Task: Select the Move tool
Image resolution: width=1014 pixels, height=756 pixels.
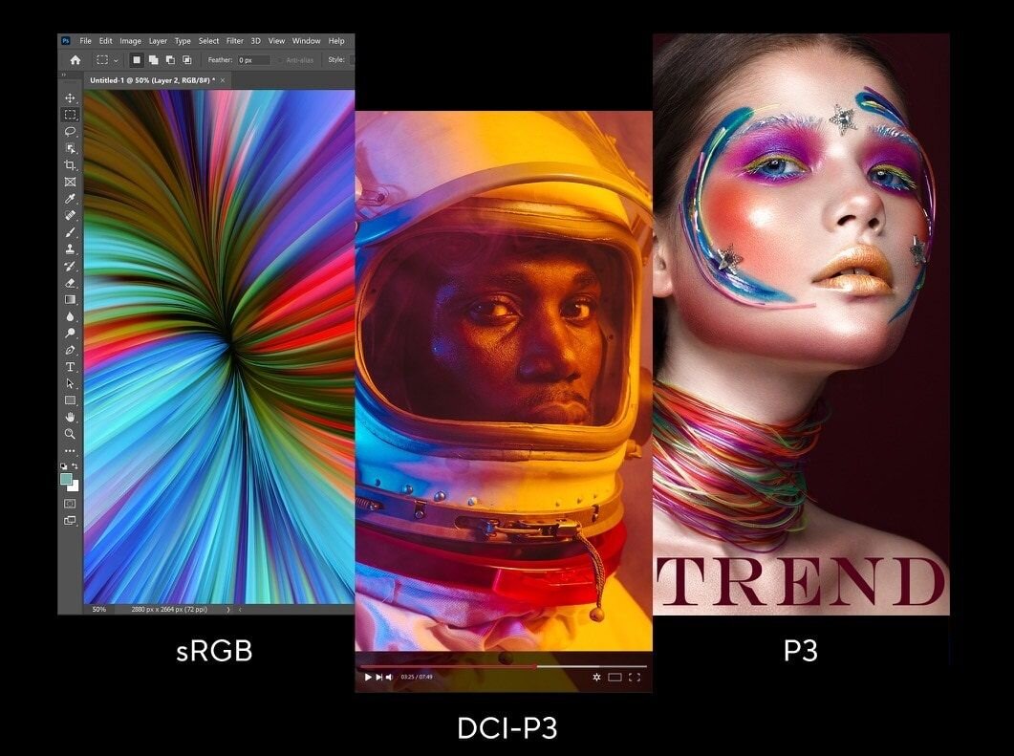Action: click(x=70, y=98)
